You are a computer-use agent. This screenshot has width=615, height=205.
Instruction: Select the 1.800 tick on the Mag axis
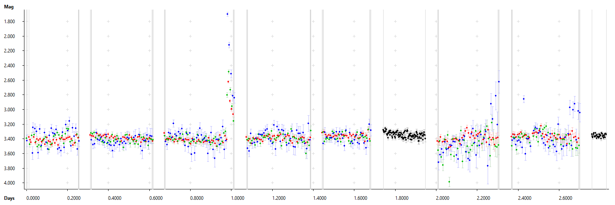(10, 22)
